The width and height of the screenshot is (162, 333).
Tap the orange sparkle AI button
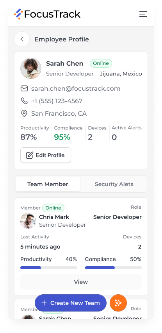coord(118,303)
